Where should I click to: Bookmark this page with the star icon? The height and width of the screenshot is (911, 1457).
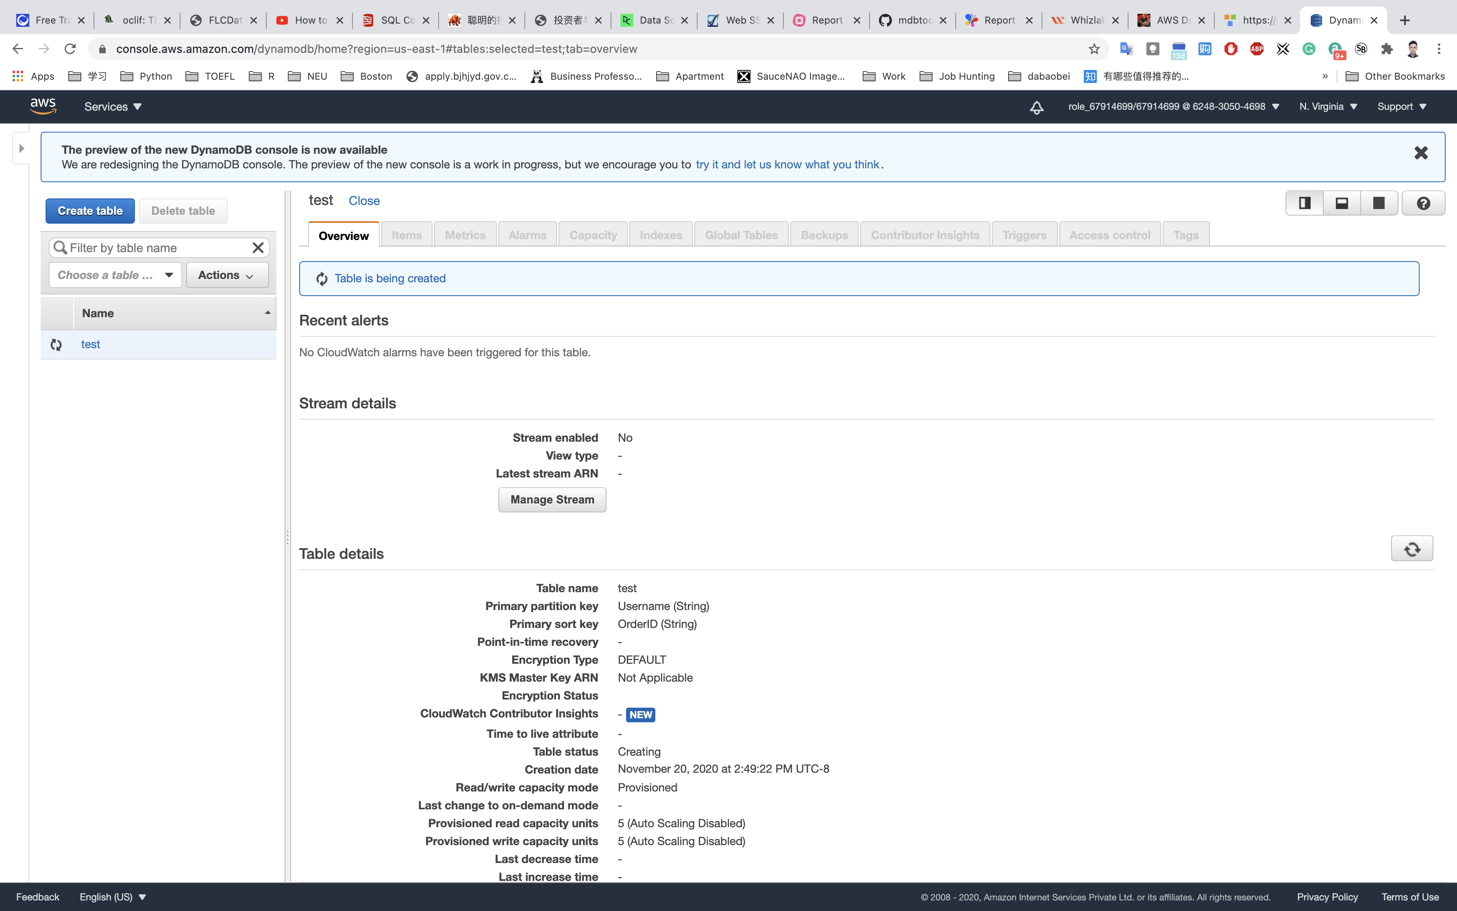pos(1094,49)
